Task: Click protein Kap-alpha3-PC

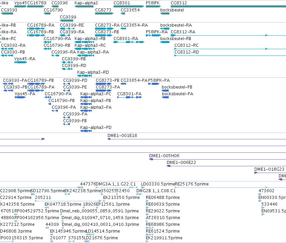Action: coord(86,97)
